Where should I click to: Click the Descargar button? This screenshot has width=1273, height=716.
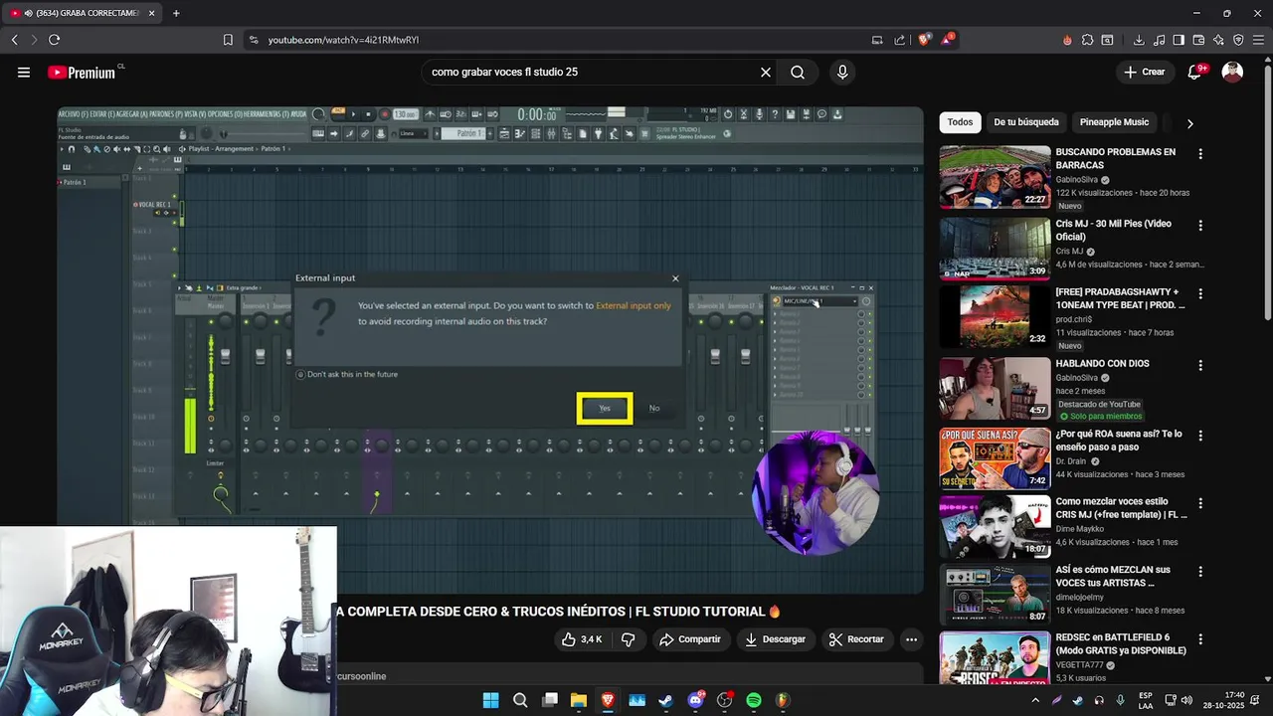pos(775,639)
